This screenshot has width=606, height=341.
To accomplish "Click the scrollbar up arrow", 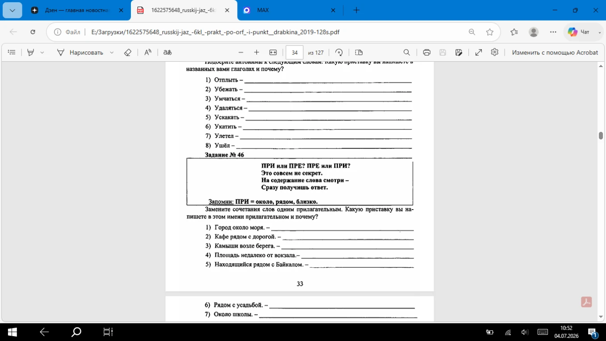I will [601, 66].
